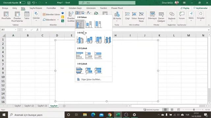Insert a Tablo
This screenshot has height=118, width=211.
click(27, 15)
